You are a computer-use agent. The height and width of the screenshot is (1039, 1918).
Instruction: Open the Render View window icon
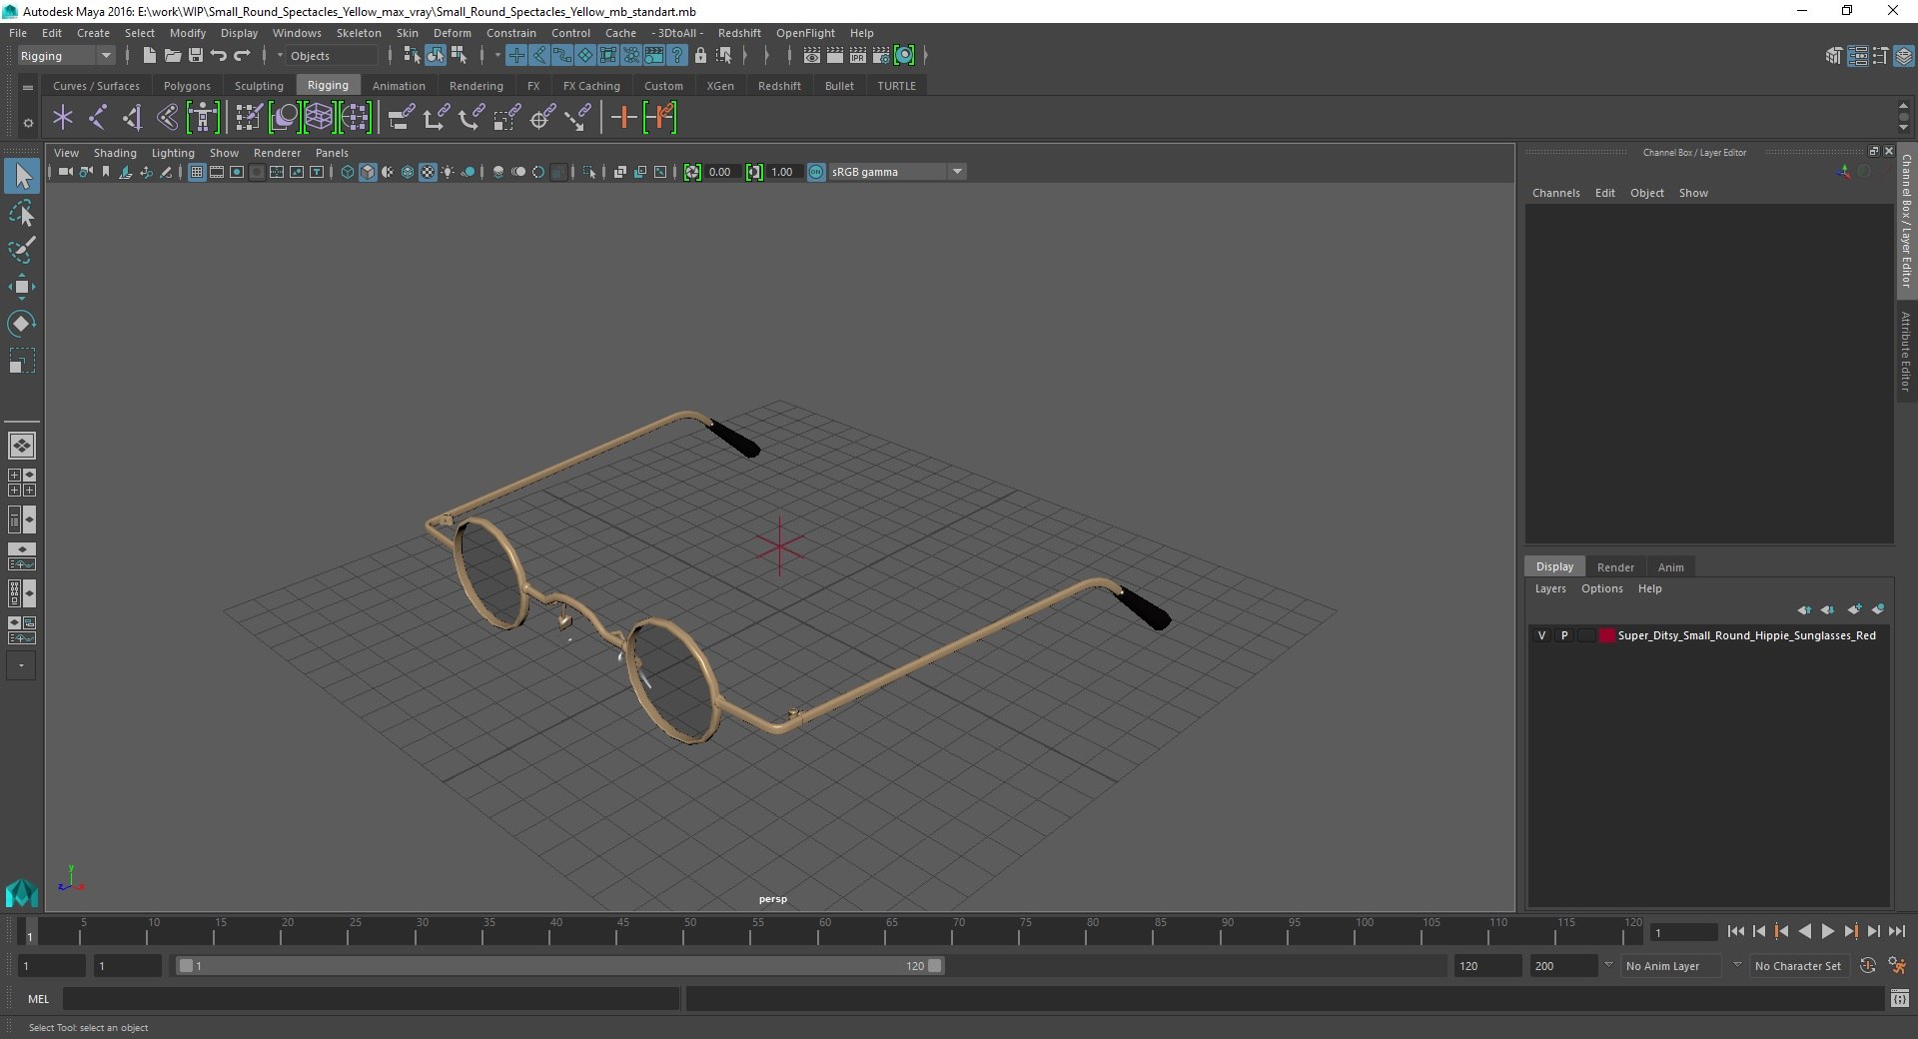pos(812,56)
